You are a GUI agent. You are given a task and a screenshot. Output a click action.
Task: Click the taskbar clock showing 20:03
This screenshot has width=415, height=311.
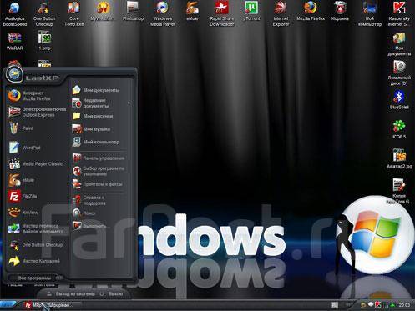coord(404,305)
